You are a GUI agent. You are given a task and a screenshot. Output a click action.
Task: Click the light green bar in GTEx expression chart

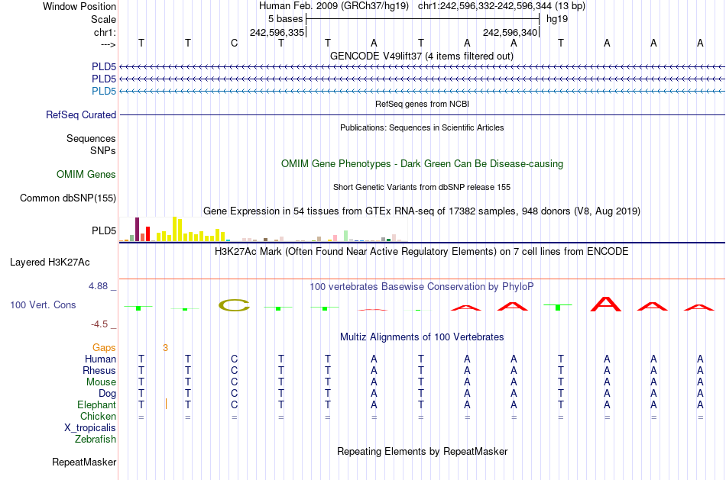tap(345, 236)
